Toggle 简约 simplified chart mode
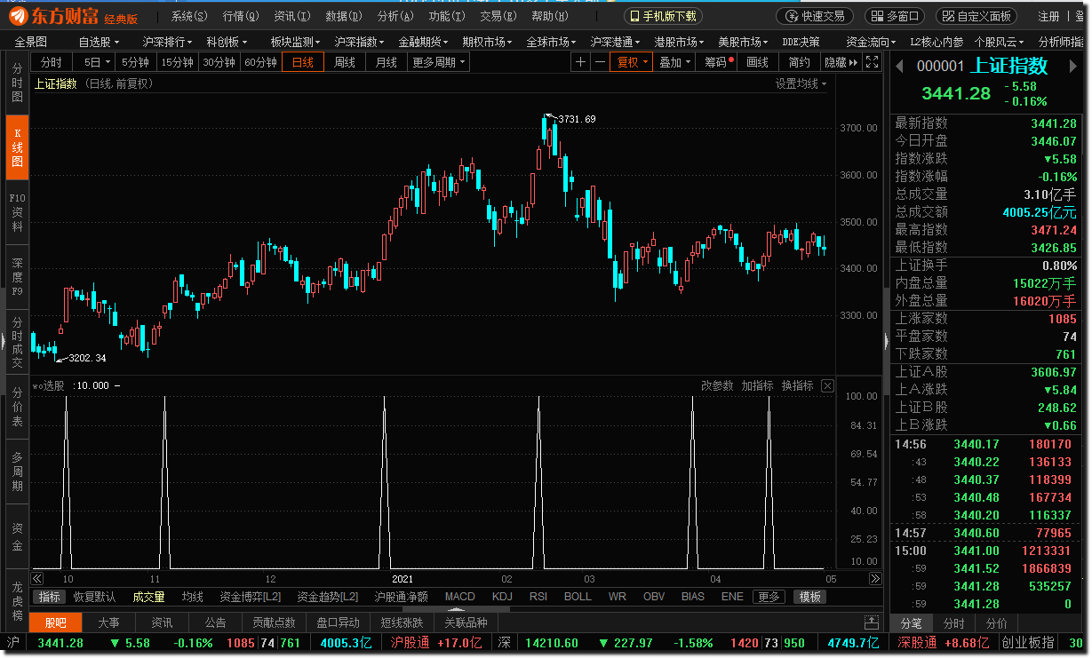The width and height of the screenshot is (1092, 658). coord(799,62)
